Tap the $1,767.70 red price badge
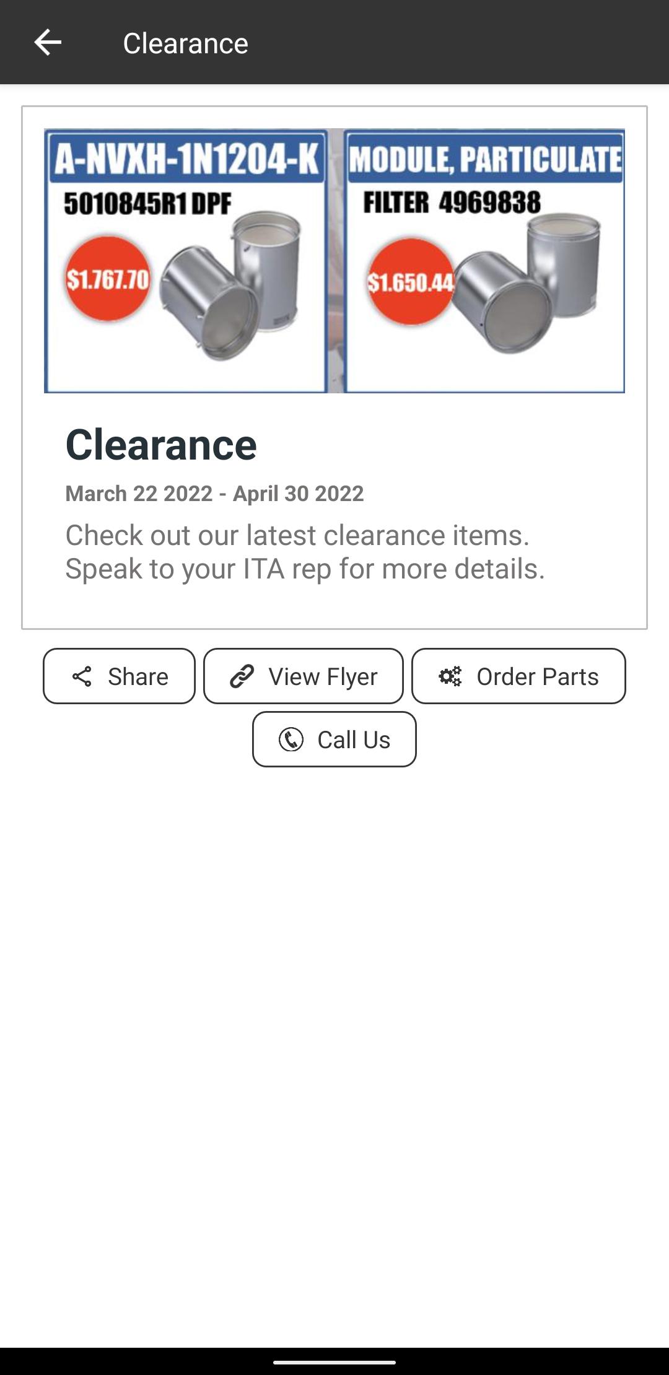This screenshot has width=669, height=1375. coord(108,279)
